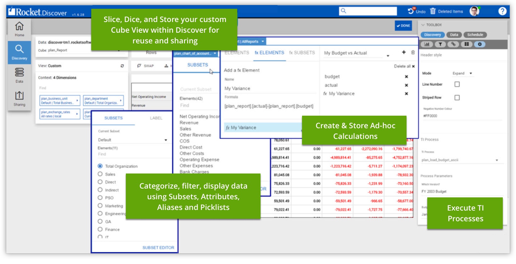The width and height of the screenshot is (516, 264).
Task: Expand the plan_business_unit dimension chip
Action: (60, 101)
